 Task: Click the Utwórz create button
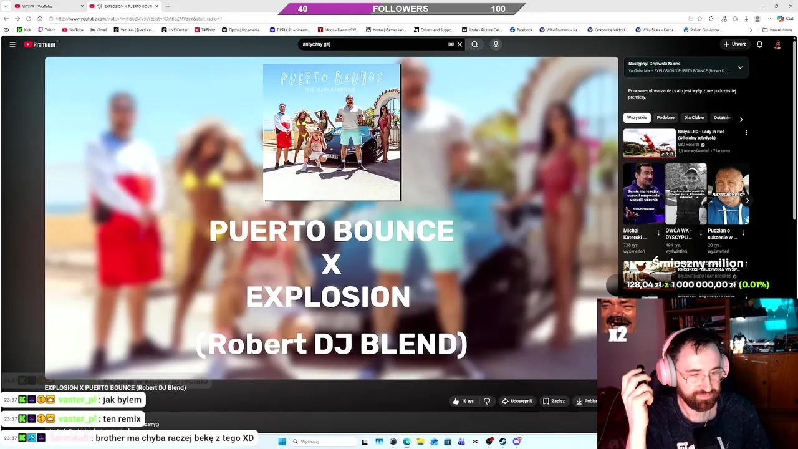pyautogui.click(x=735, y=44)
